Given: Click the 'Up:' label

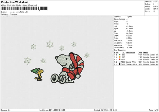Looking at the screenshot, I should click(115, 31).
